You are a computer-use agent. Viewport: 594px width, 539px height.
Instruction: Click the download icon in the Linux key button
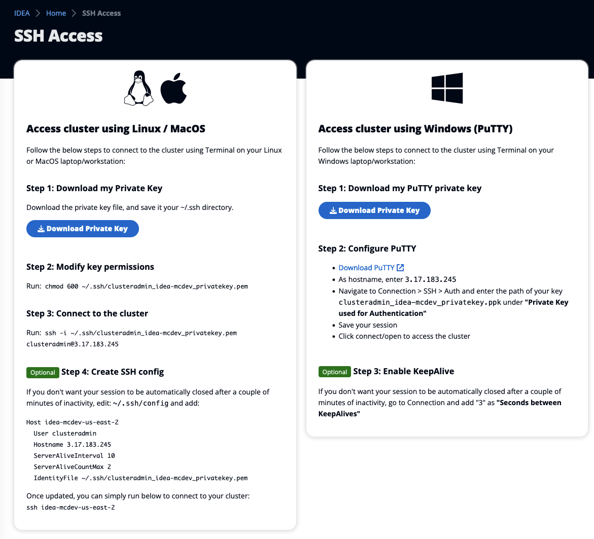click(x=41, y=229)
